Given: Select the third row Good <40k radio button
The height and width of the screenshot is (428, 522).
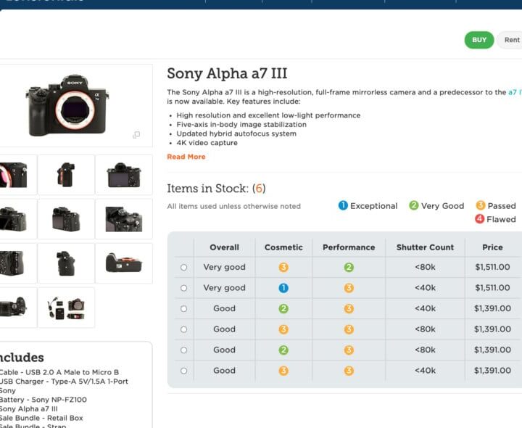Looking at the screenshot, I should point(183,309).
